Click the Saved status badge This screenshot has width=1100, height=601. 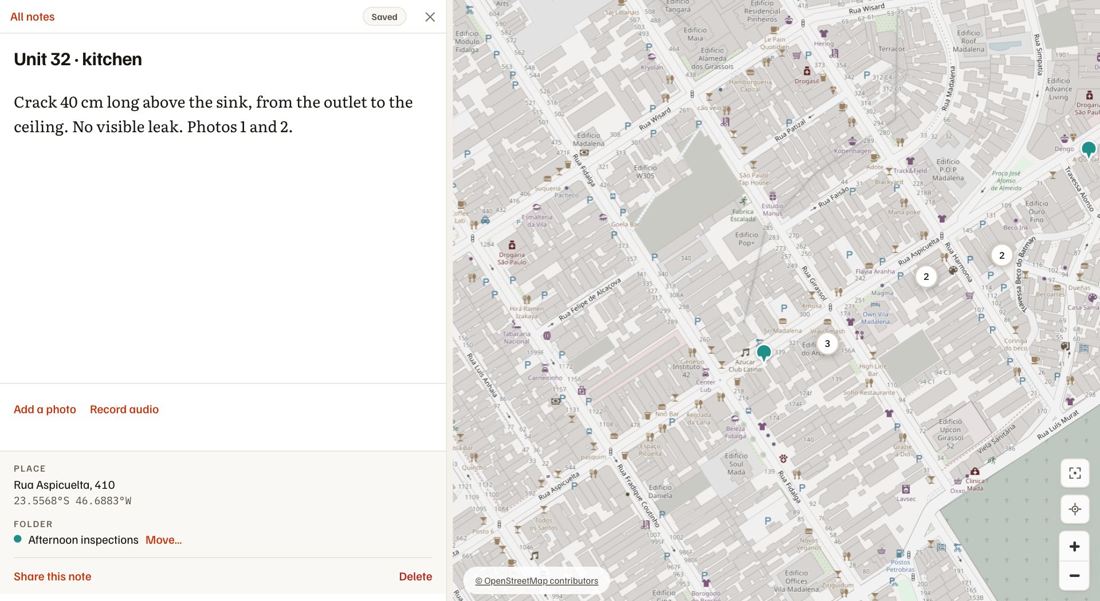tap(384, 17)
